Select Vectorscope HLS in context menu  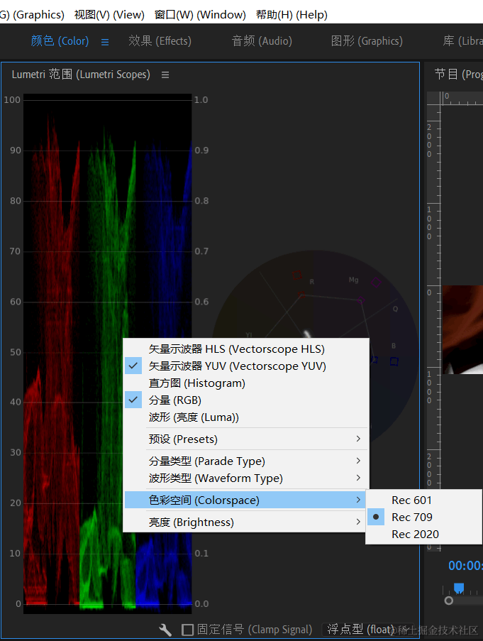pyautogui.click(x=246, y=349)
